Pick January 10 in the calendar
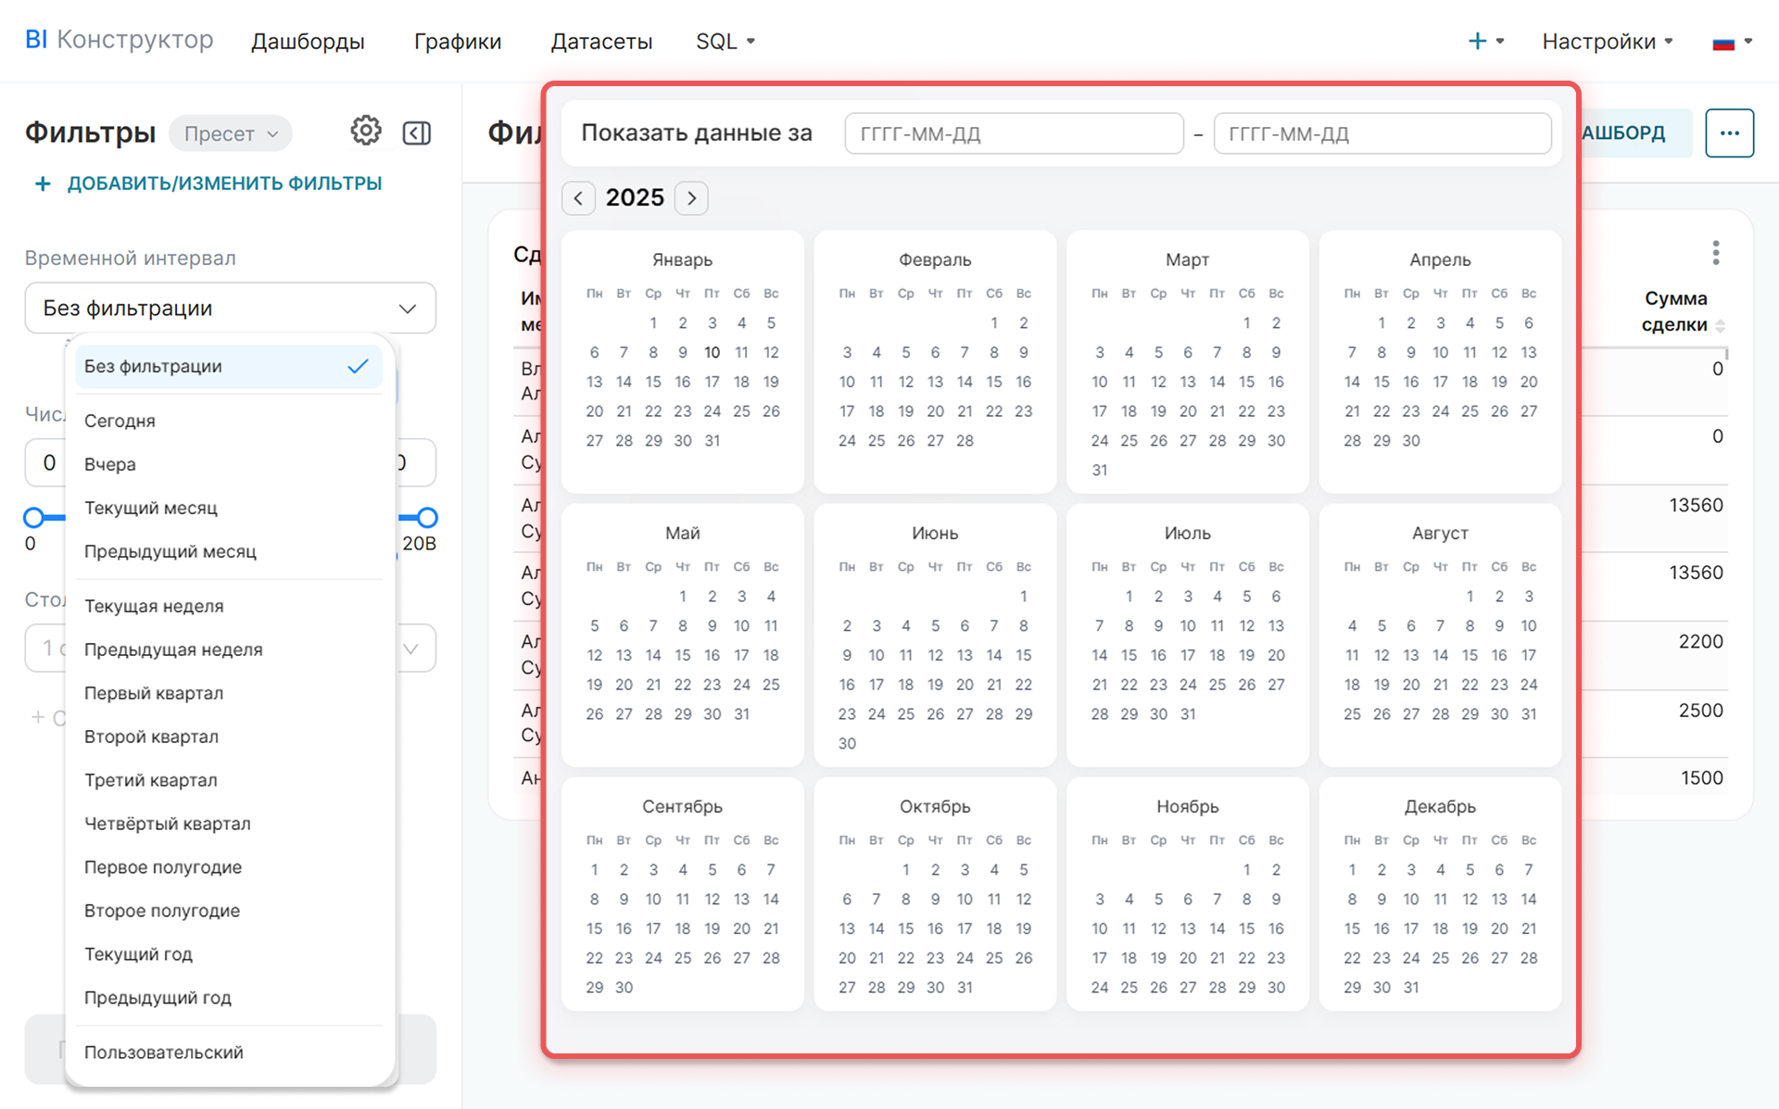The height and width of the screenshot is (1109, 1779). click(x=712, y=353)
